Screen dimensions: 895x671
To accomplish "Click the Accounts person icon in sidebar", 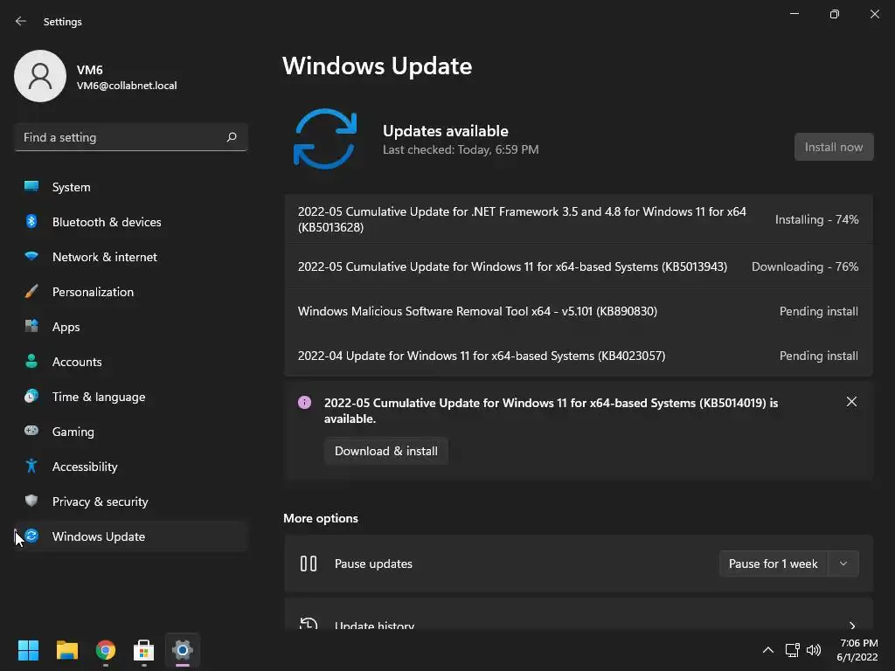I will coord(31,361).
